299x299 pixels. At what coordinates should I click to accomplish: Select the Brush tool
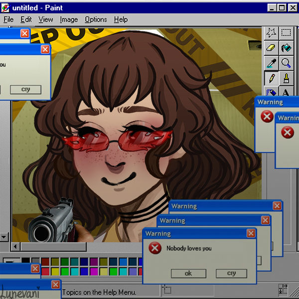coord(286,78)
